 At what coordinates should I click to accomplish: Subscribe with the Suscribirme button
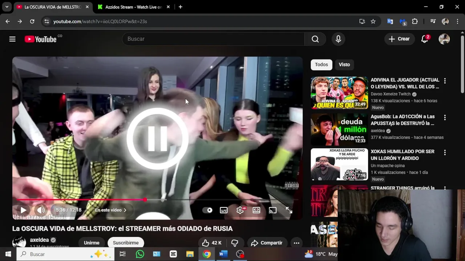tap(126, 243)
